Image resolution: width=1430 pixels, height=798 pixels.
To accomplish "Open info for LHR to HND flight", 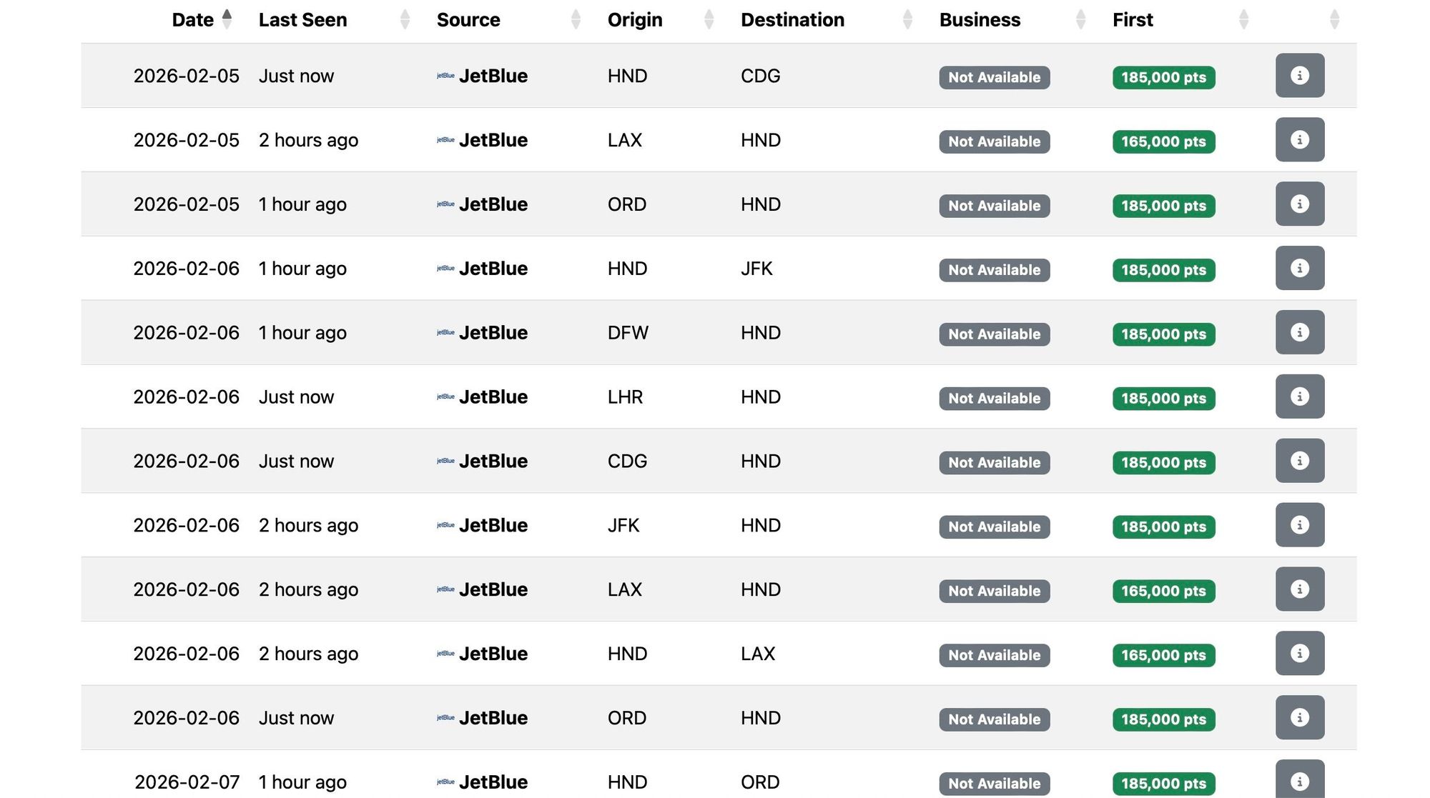I will coord(1299,397).
